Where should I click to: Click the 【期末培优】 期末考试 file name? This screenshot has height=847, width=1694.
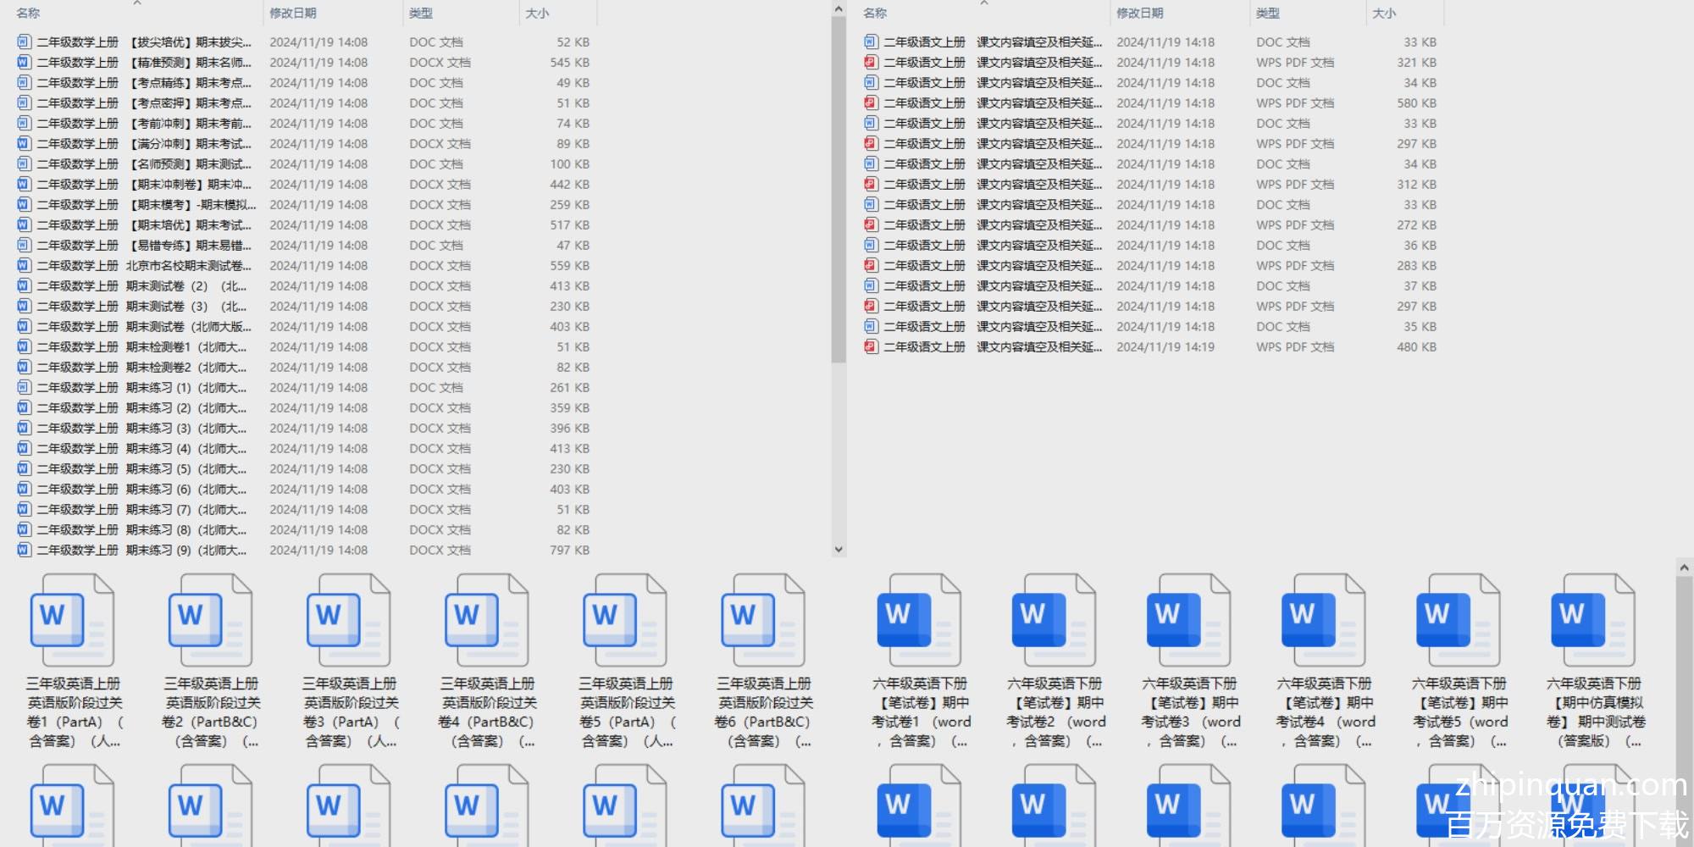click(x=144, y=224)
